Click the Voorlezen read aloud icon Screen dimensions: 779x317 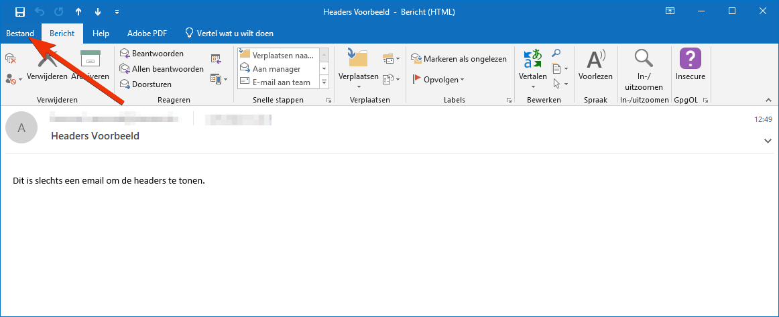pyautogui.click(x=595, y=60)
